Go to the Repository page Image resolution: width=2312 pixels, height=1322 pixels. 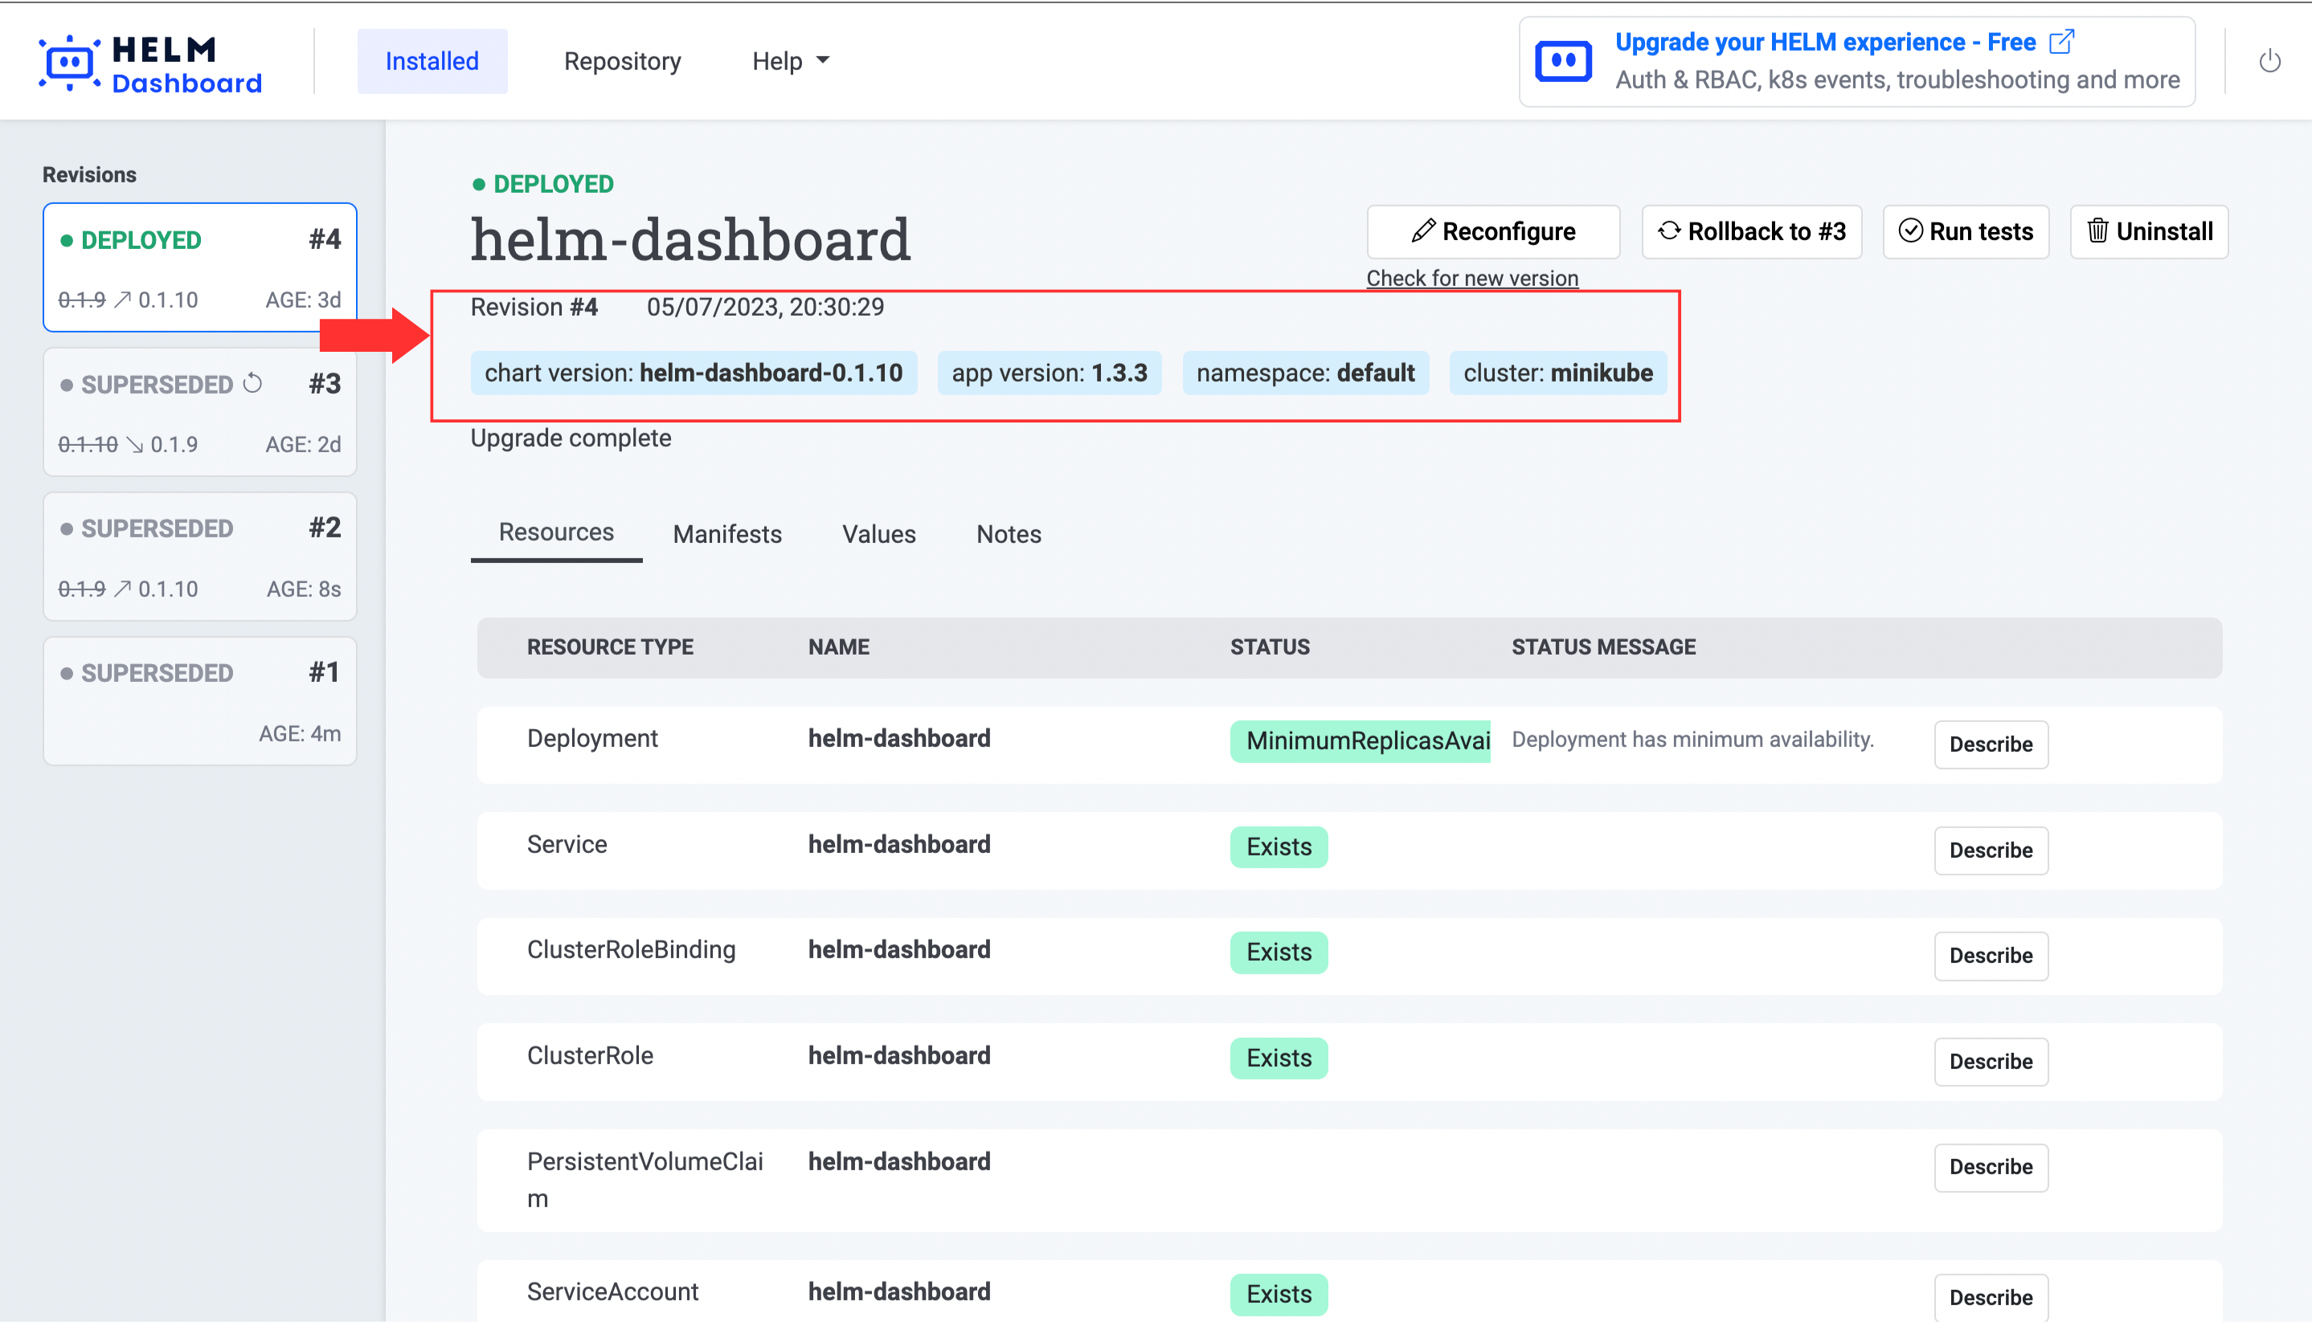pos(622,61)
